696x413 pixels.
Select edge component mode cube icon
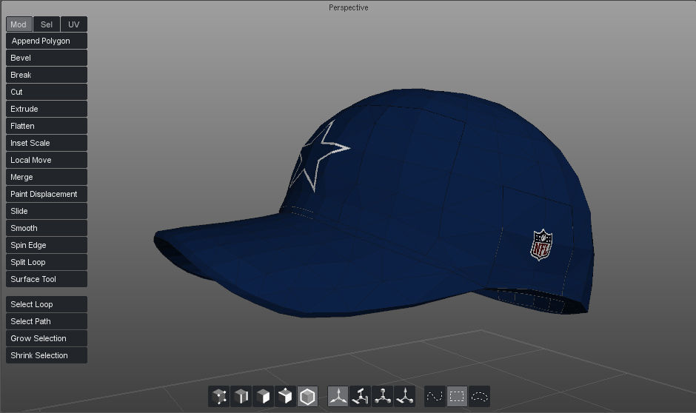pos(241,396)
